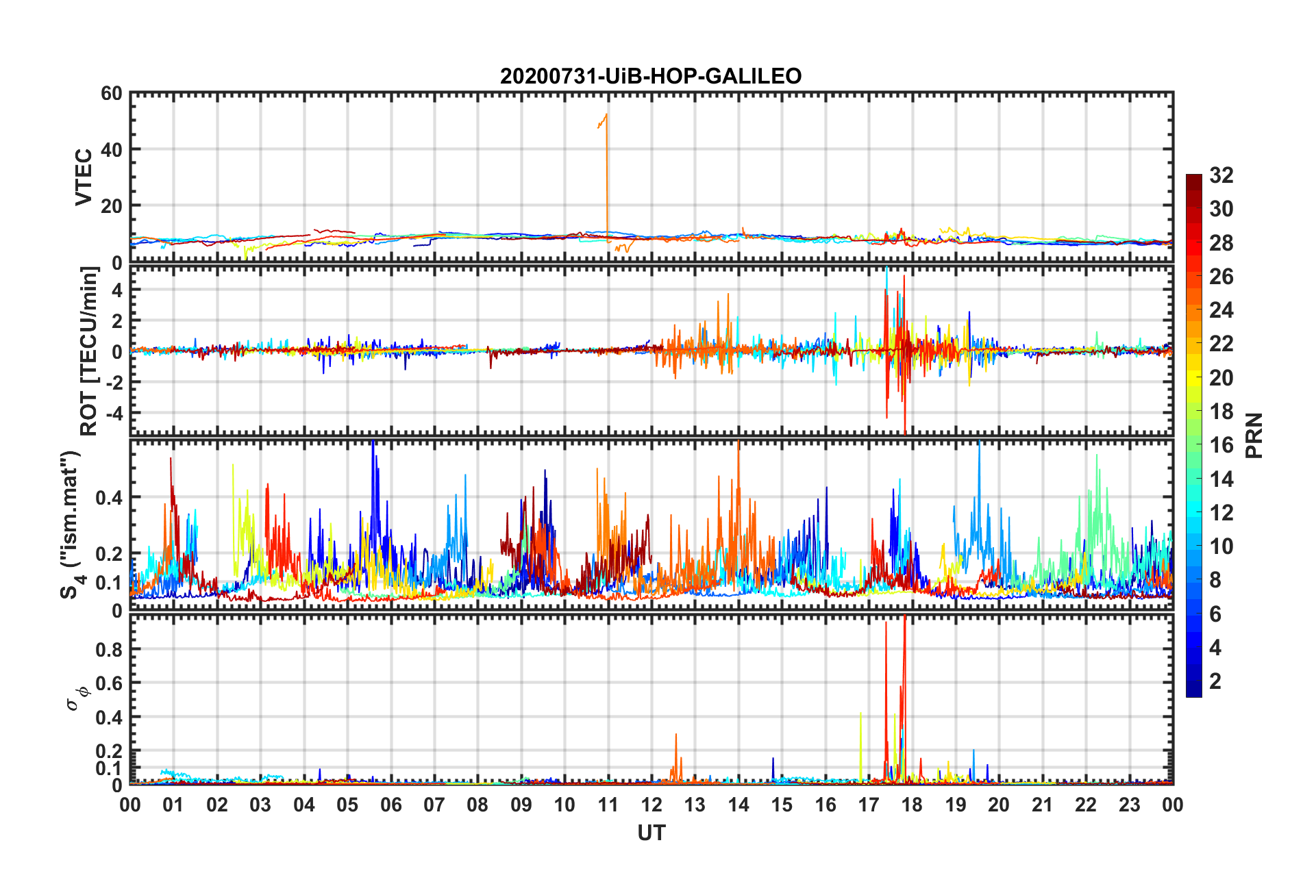Click the "0.6" tick on the sigma-phi axis
The height and width of the screenshot is (871, 1303).
[109, 683]
